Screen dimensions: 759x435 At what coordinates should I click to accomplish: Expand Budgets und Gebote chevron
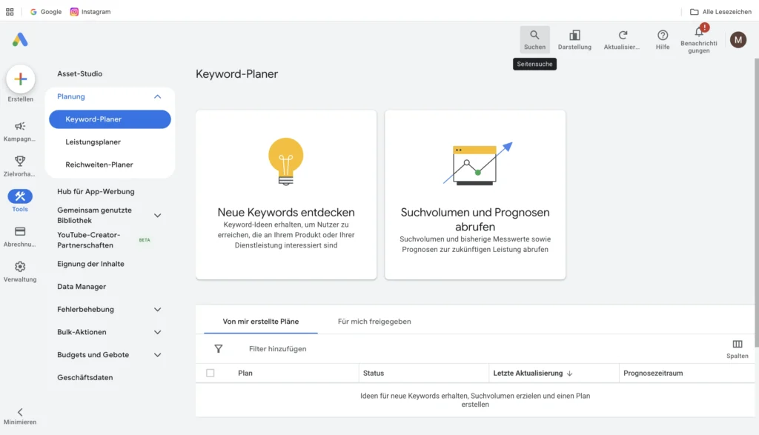157,355
